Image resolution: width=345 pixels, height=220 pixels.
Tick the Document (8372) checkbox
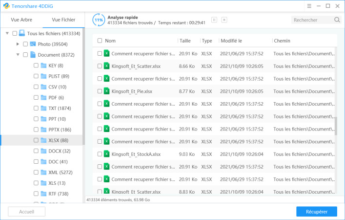(x=25, y=55)
